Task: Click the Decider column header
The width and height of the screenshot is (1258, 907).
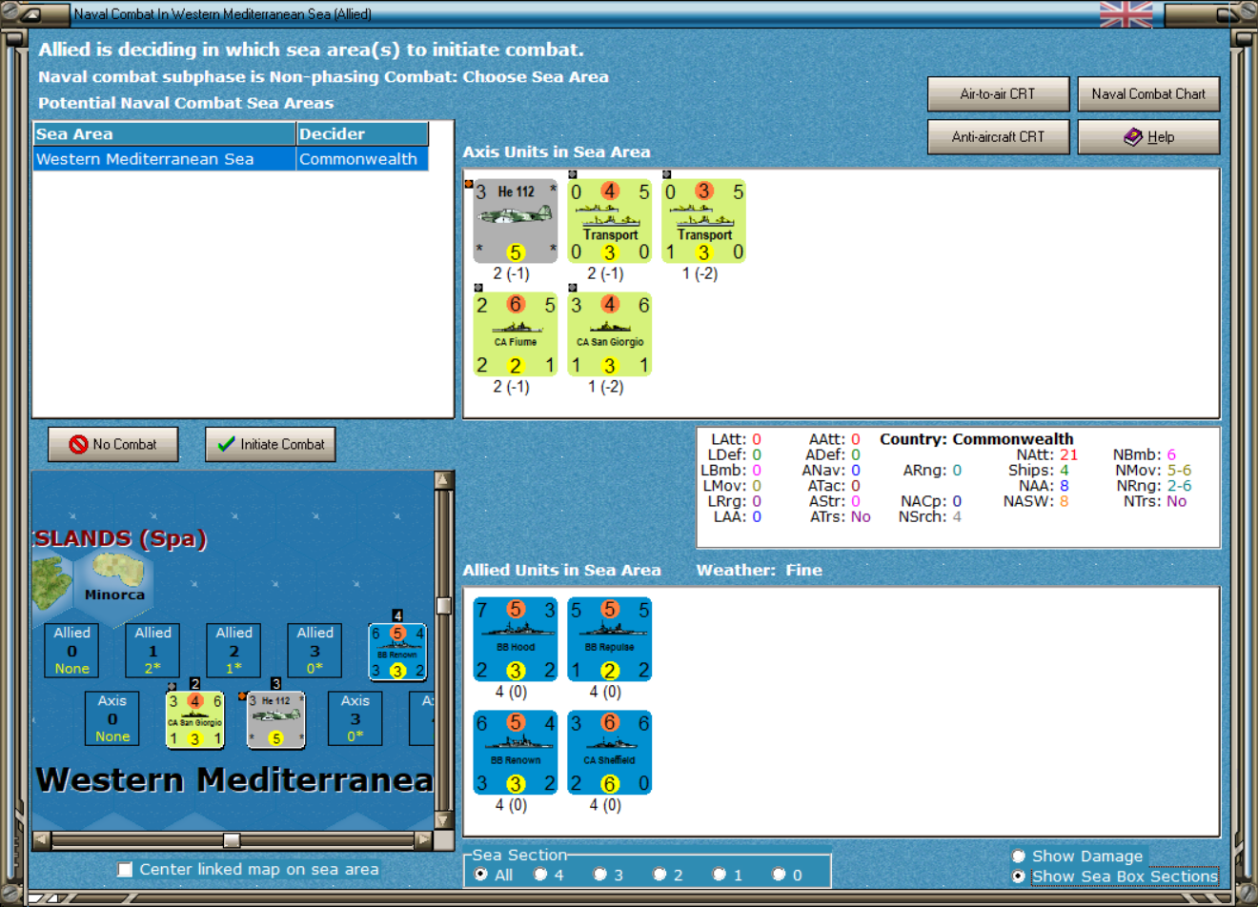Action: (x=362, y=134)
